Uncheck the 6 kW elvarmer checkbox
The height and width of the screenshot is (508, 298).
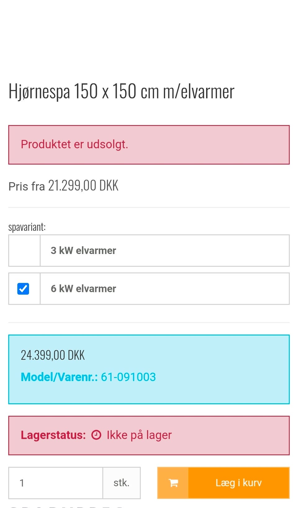(23, 289)
